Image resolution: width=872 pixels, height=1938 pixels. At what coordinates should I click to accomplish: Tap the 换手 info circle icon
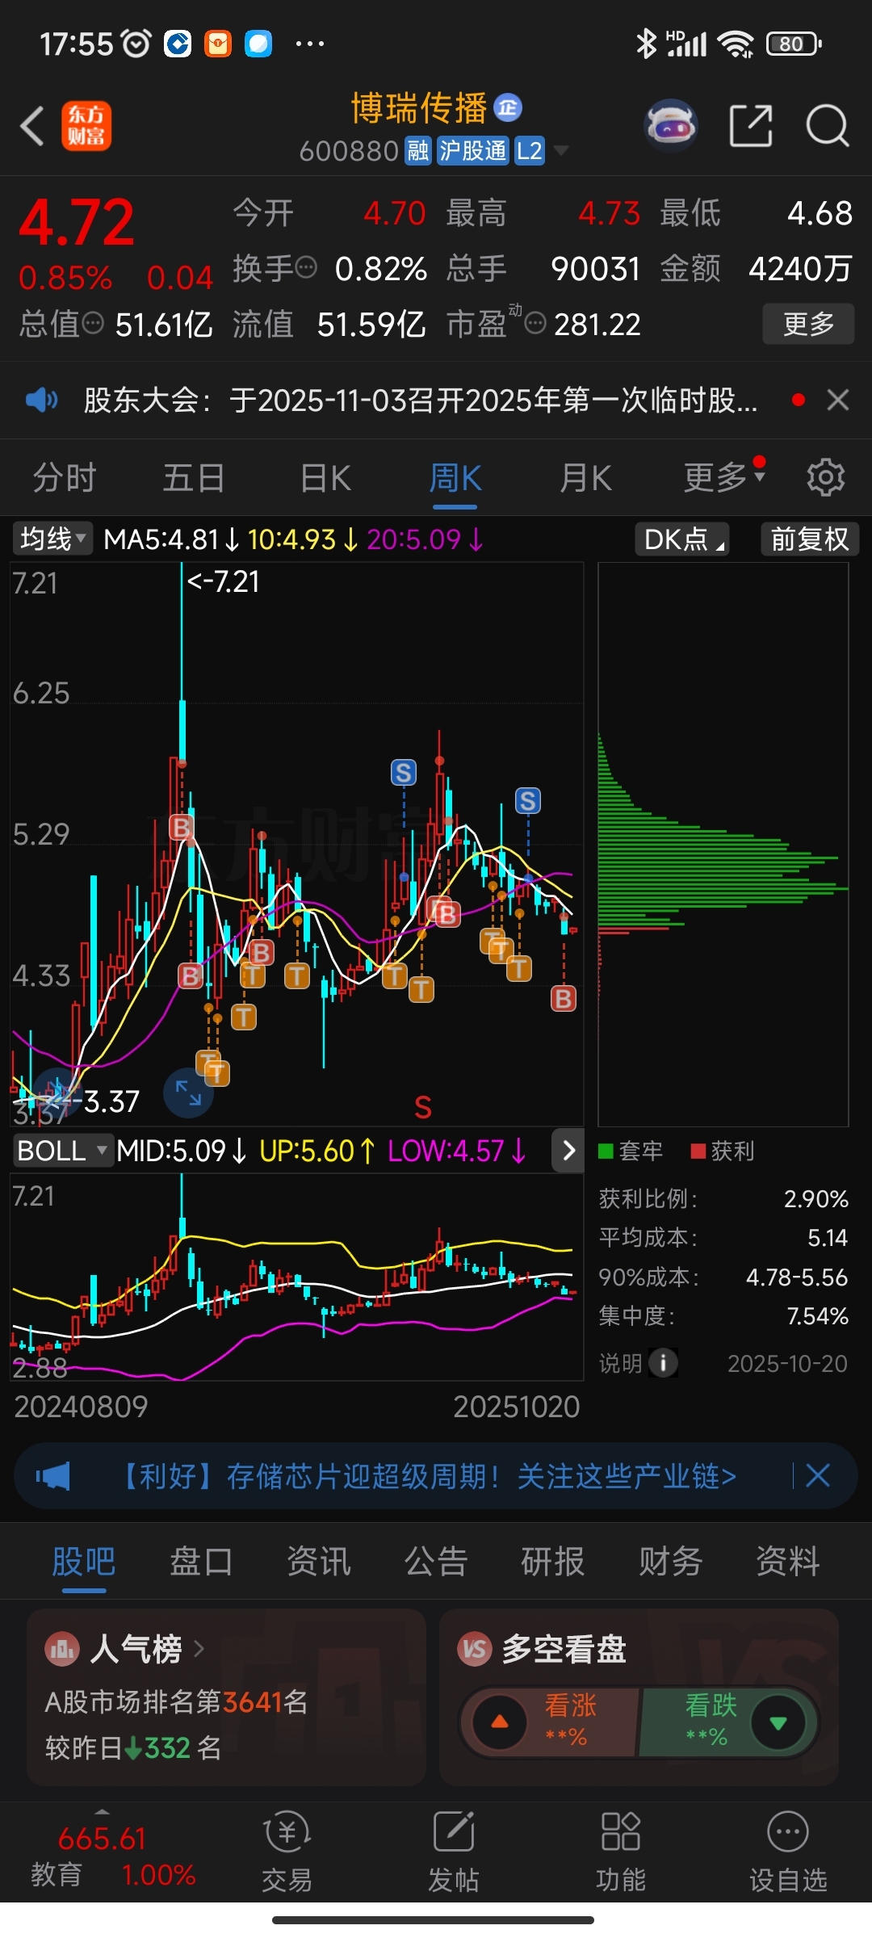tap(306, 267)
